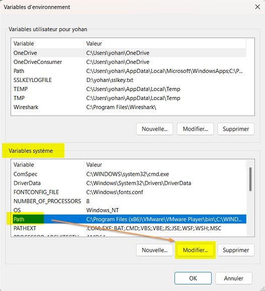This screenshot has width=265, height=291.
Task: Click the C:\Windows\System32\Drivers\DriverData value
Action: coord(139,183)
